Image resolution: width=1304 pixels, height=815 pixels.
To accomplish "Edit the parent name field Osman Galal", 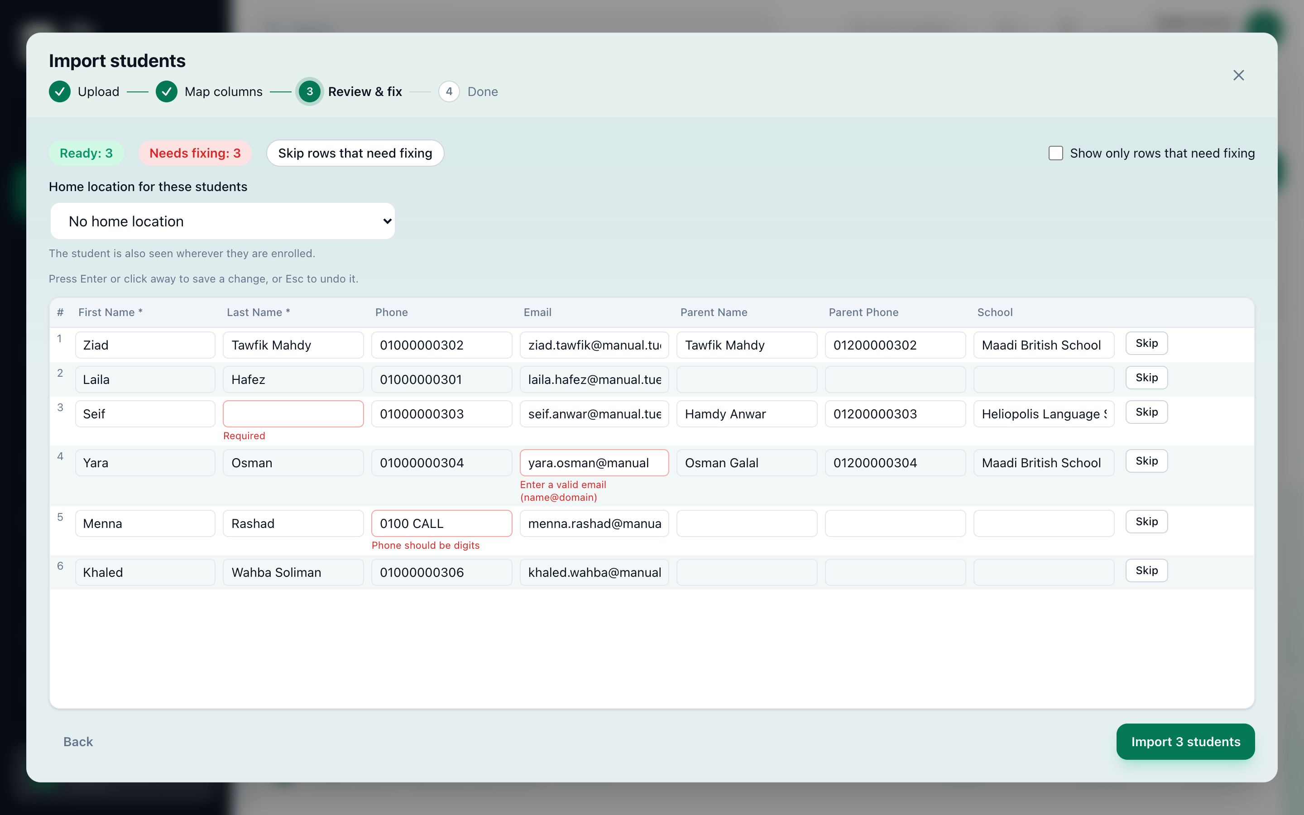I will pyautogui.click(x=747, y=463).
